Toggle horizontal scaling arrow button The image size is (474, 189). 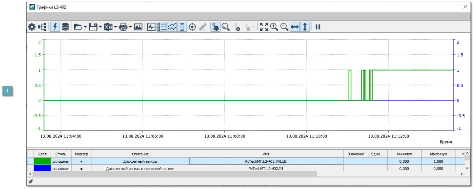click(x=294, y=27)
